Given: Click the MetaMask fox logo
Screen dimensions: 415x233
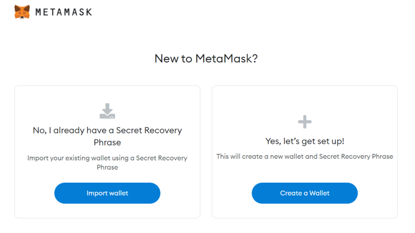Looking at the screenshot, I should click(x=22, y=12).
